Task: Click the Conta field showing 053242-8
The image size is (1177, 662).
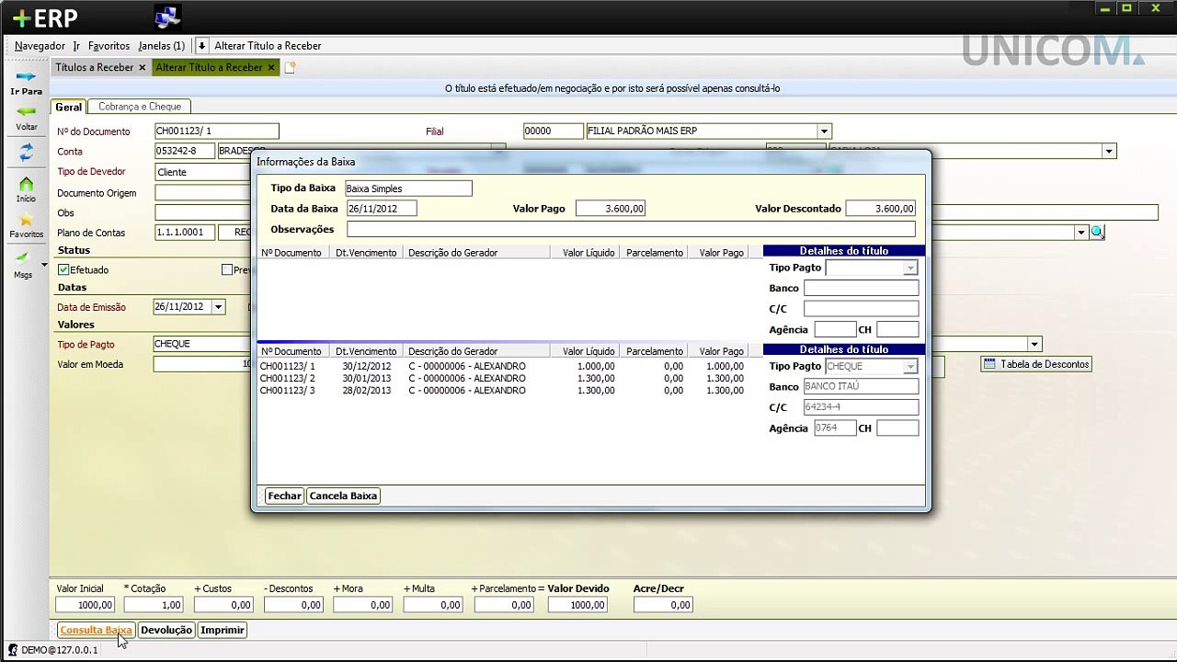Action: [185, 152]
